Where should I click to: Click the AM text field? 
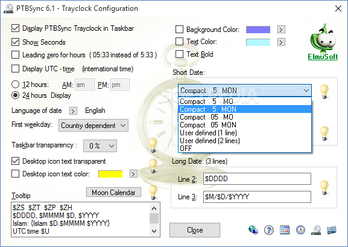[84, 85]
